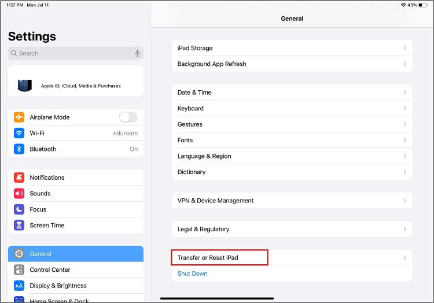Open the Background App Refresh row

click(292, 64)
